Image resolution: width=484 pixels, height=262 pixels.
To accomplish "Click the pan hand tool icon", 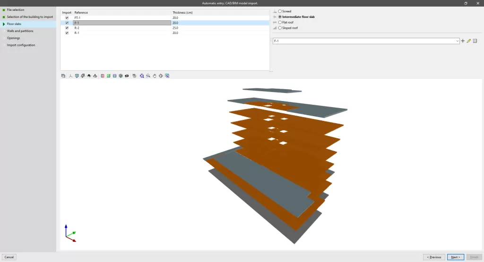I will (155, 76).
